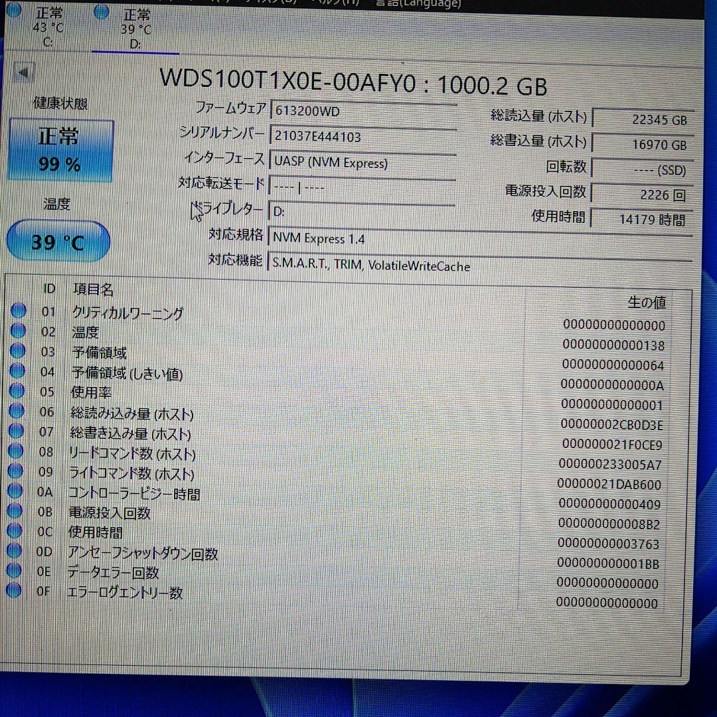Click the 39°C temperature indicator
This screenshot has height=717, width=717.
58,241
